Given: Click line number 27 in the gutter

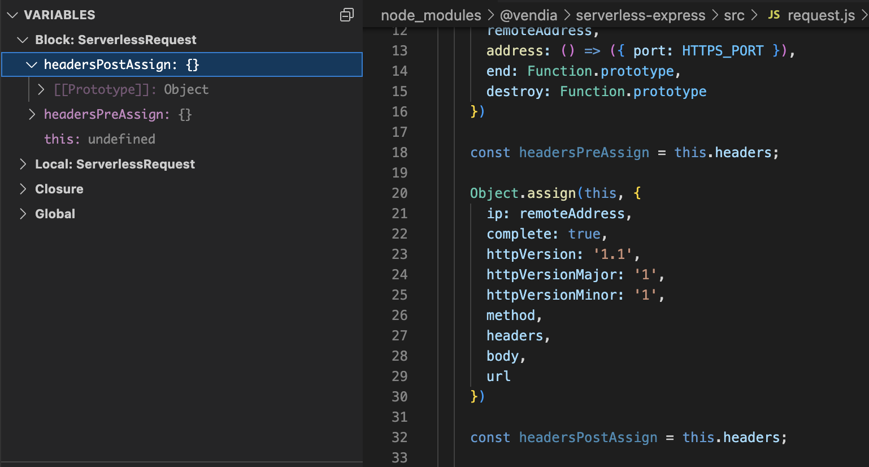Looking at the screenshot, I should click(x=399, y=336).
